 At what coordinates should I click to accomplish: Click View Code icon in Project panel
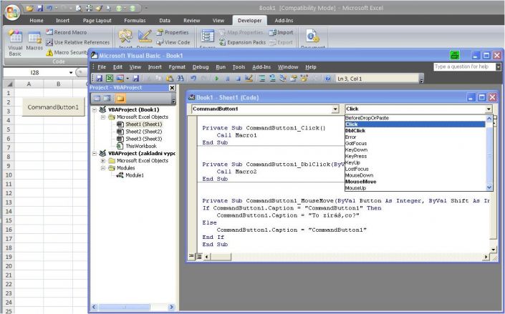tap(97, 99)
